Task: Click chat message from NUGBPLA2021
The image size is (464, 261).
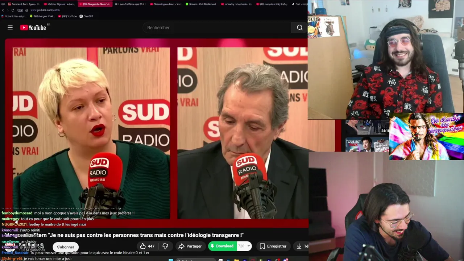Action: (x=43, y=224)
